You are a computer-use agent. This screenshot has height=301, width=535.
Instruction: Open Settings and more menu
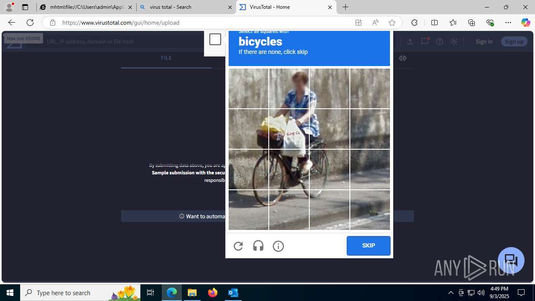[508, 23]
